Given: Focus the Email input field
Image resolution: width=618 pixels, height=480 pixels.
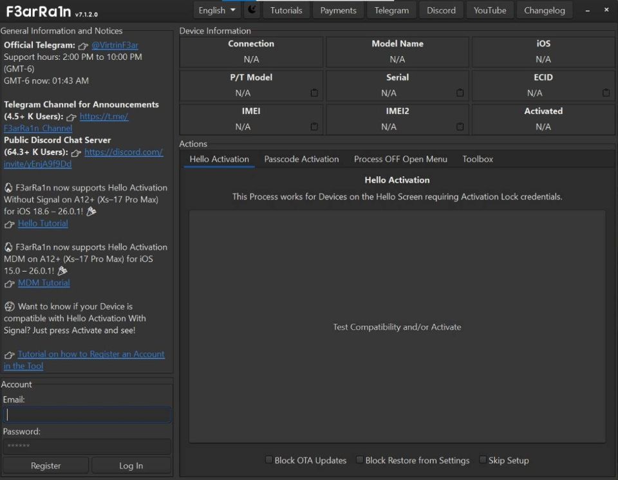Looking at the screenshot, I should 87,414.
